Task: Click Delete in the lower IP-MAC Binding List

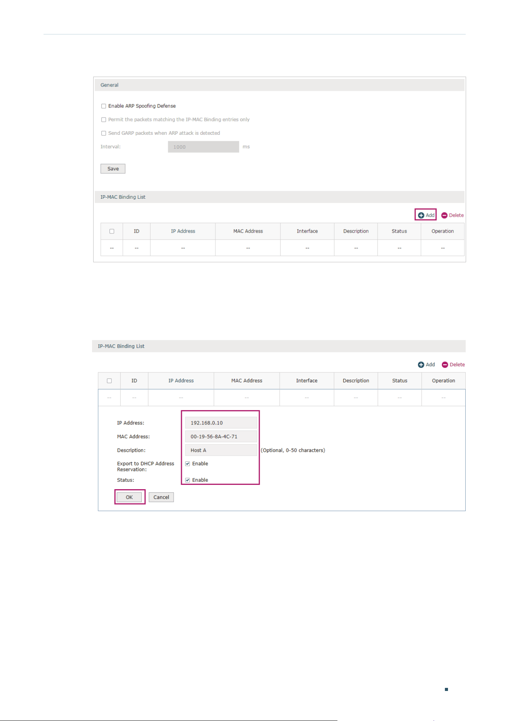Action: pos(453,365)
